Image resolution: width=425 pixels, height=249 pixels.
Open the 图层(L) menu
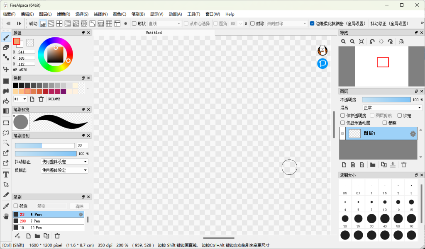coord(45,14)
